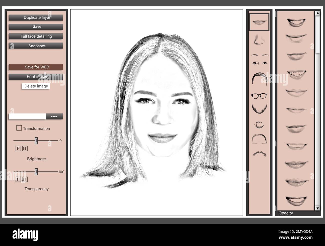Click the Save button
The image size is (325, 246).
(x=36, y=26)
